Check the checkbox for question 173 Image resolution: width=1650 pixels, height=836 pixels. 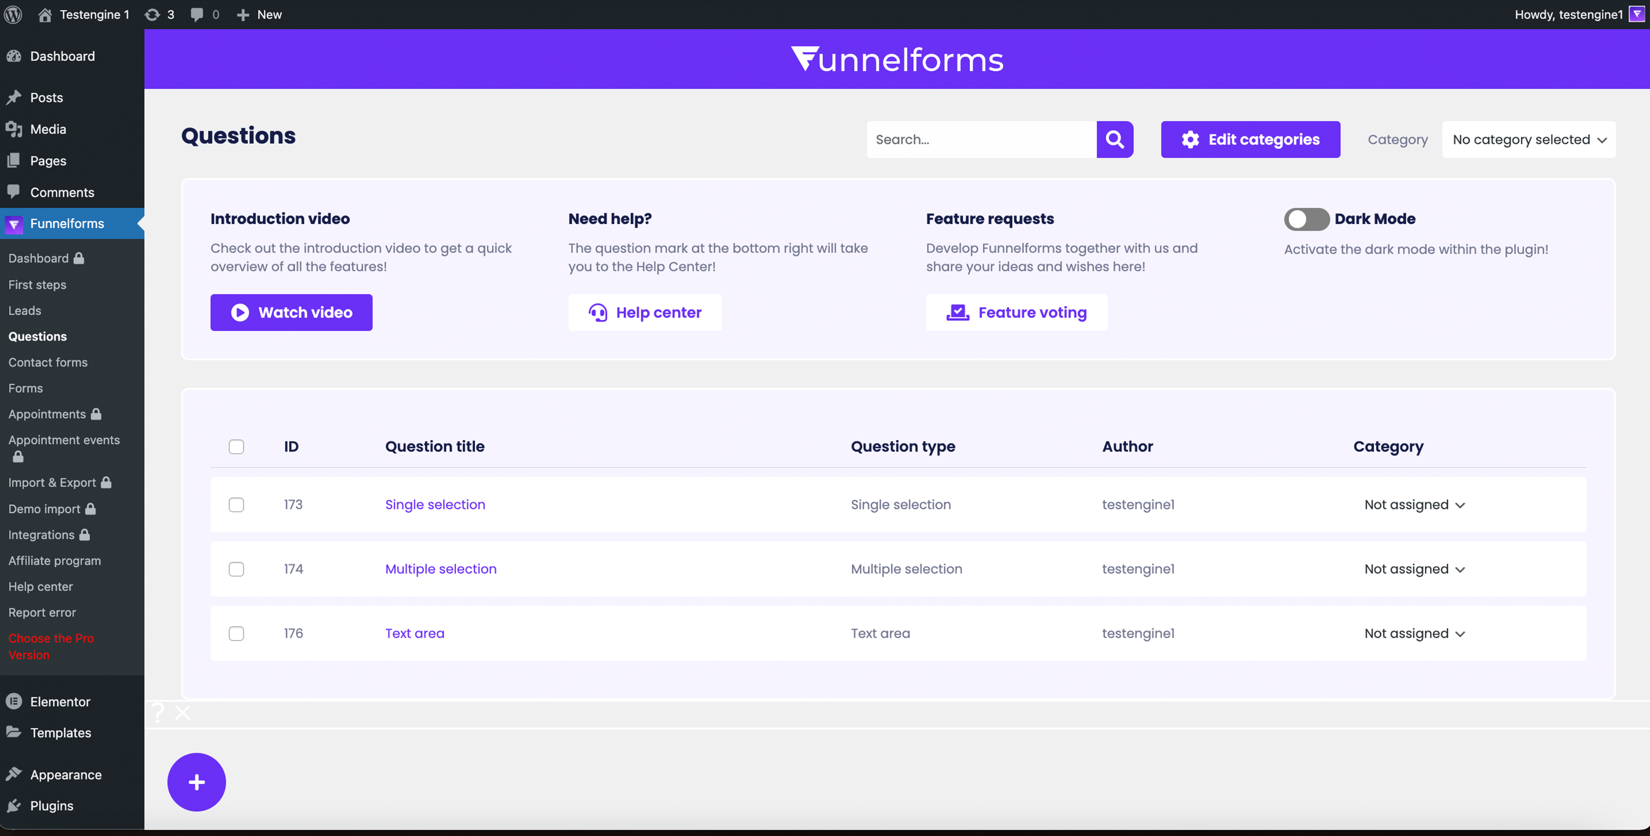(x=237, y=505)
